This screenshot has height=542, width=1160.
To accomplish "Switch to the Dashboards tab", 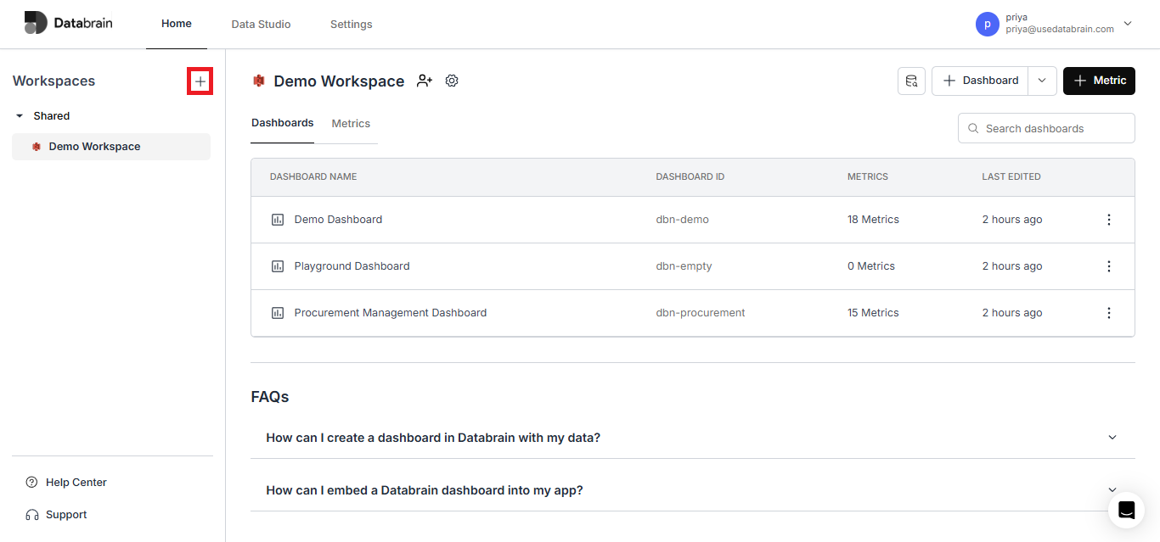I will [x=283, y=123].
